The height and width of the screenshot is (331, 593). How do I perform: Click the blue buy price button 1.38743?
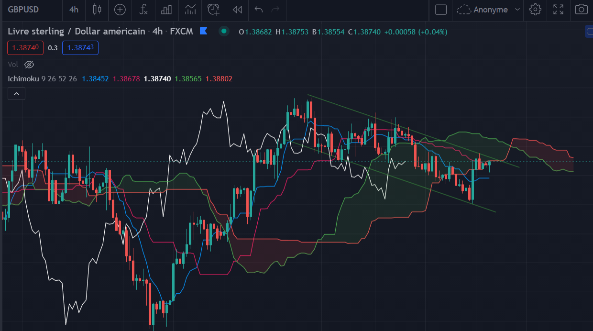point(80,48)
